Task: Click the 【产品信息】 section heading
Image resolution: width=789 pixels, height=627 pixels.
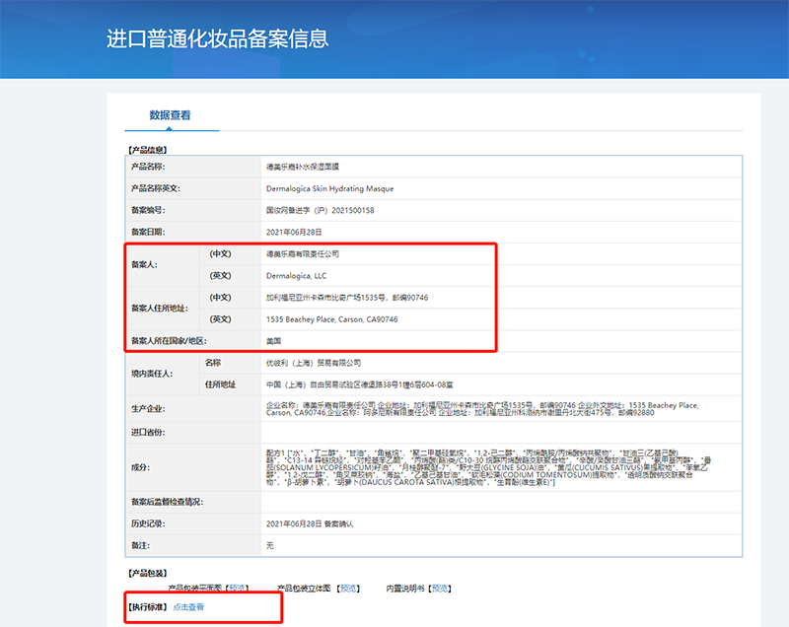Action: tap(147, 150)
